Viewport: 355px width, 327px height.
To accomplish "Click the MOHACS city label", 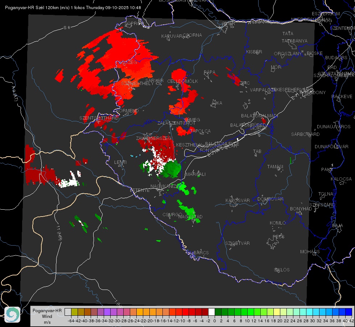I will point(310,252).
